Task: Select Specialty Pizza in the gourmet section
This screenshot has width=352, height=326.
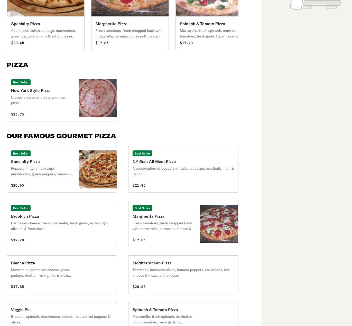Action: [62, 169]
